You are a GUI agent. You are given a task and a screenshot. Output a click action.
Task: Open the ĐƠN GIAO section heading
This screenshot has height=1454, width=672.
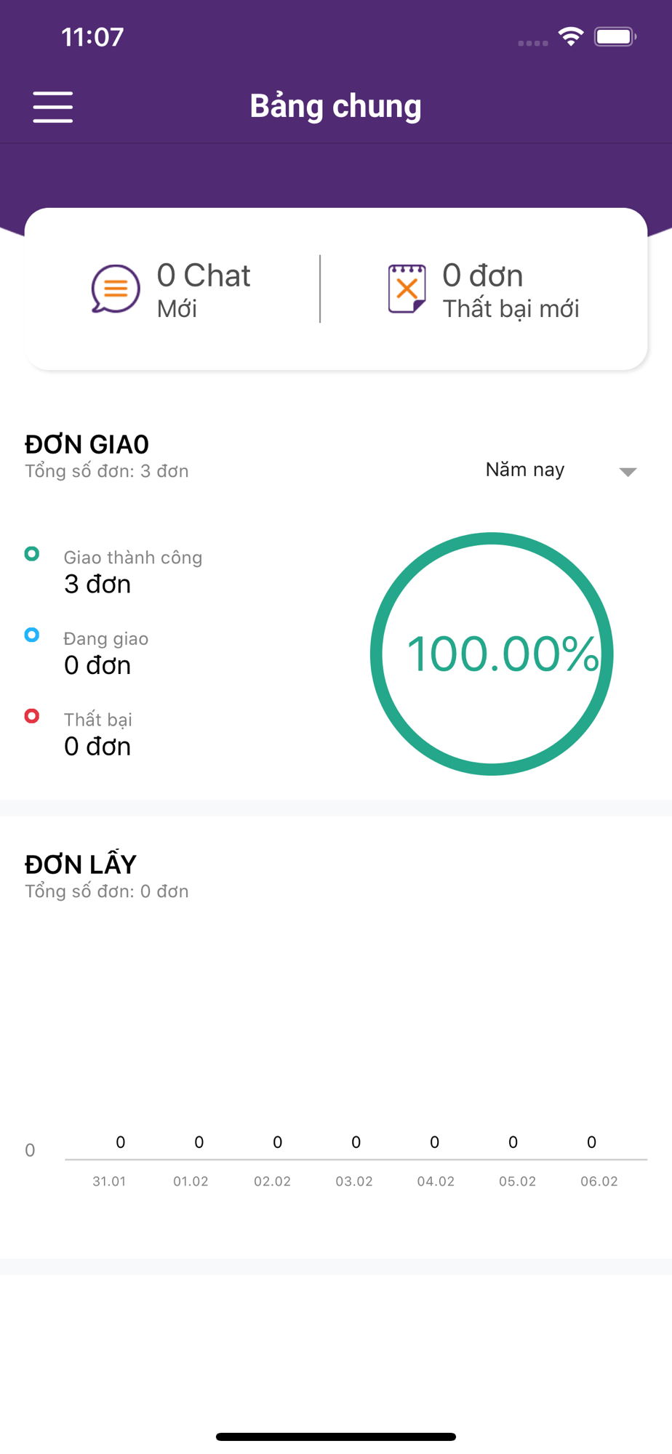point(87,444)
